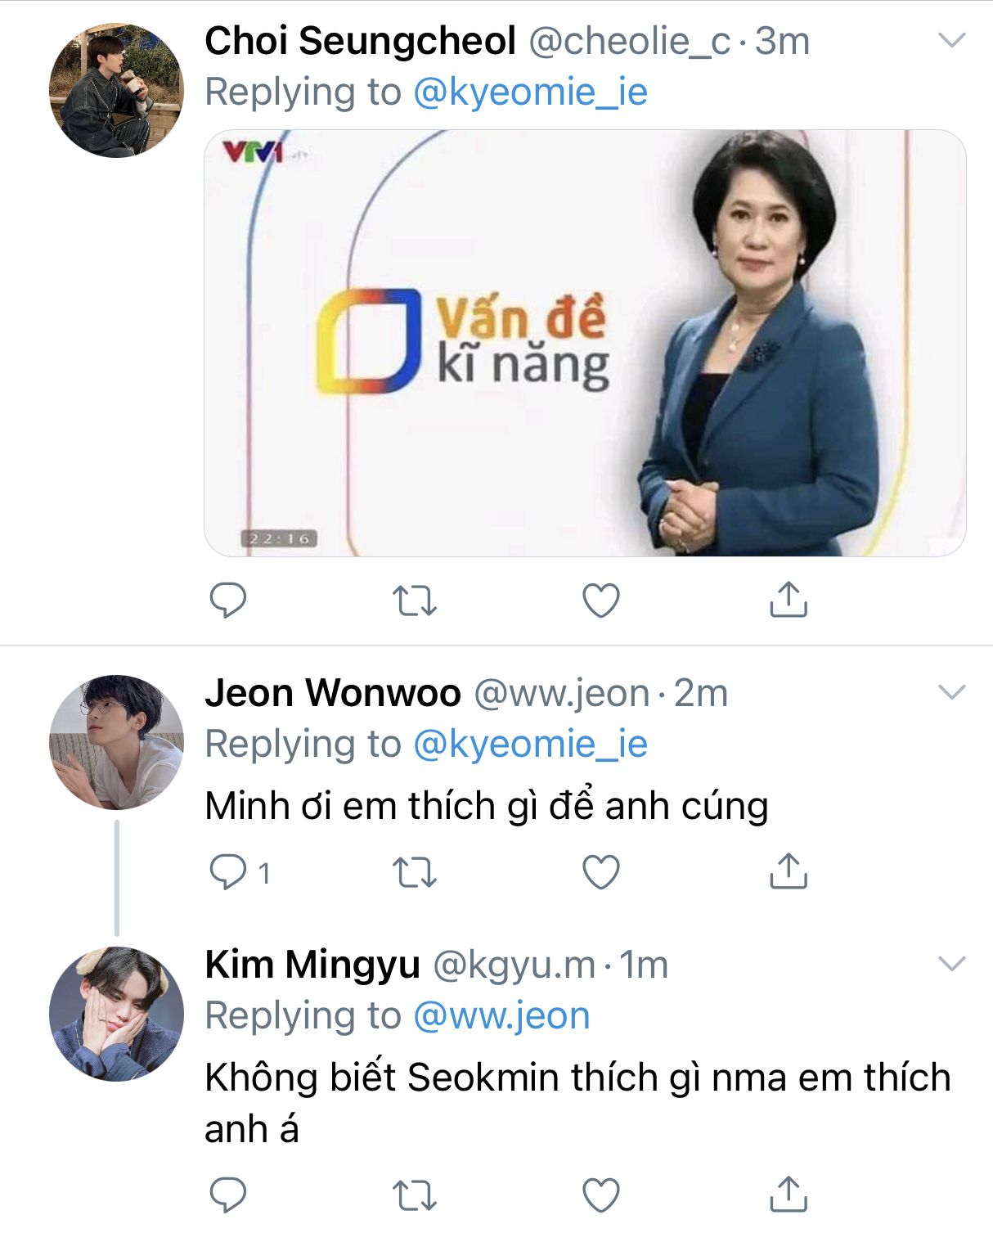Screen dimensions: 993x1233
Task: Share Jeon Wonwoo's tweet
Action: [x=789, y=871]
